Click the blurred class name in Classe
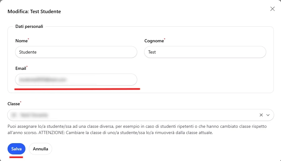This screenshot has height=161, width=281. (29, 115)
